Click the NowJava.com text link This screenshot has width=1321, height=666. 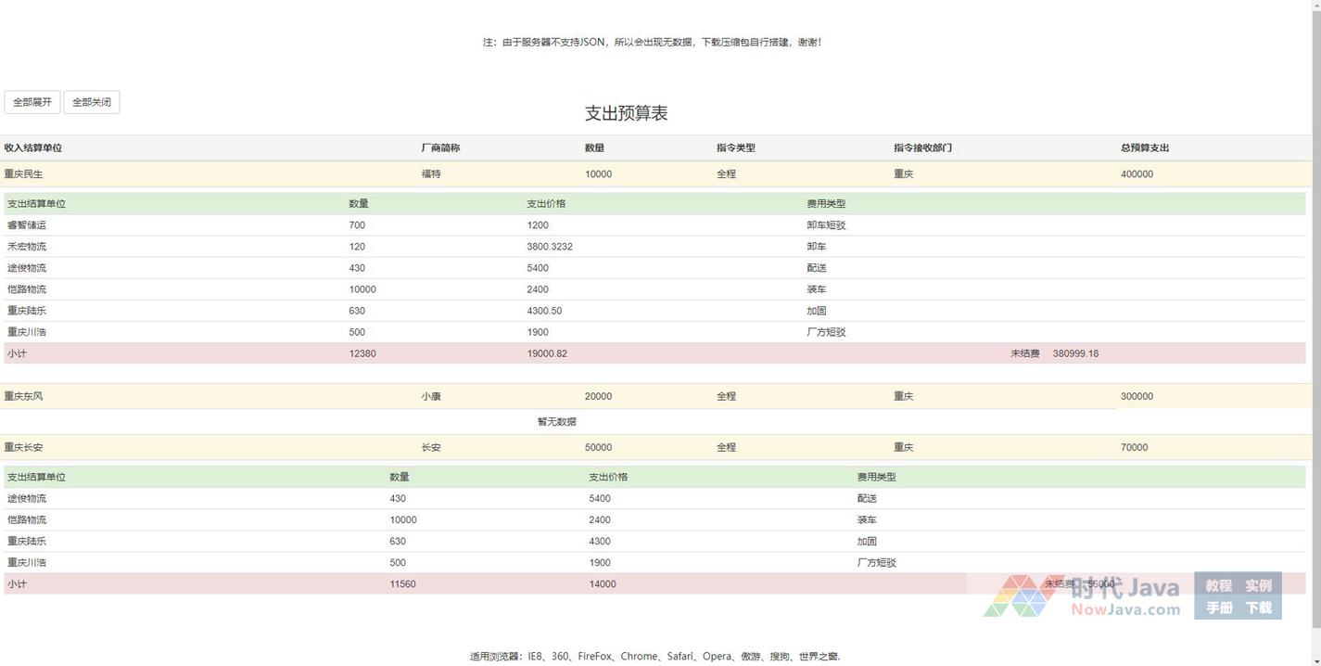(1124, 610)
